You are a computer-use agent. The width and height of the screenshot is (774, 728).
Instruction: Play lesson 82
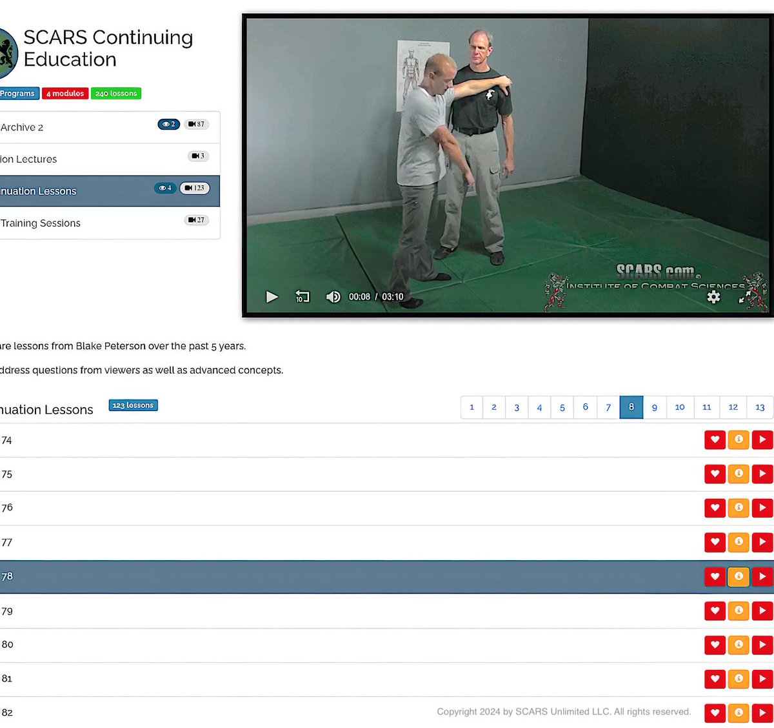(x=762, y=713)
